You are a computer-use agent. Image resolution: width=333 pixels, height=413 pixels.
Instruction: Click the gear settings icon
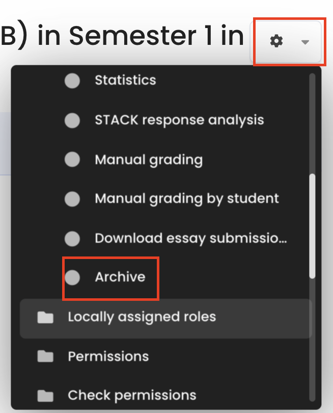(x=276, y=42)
